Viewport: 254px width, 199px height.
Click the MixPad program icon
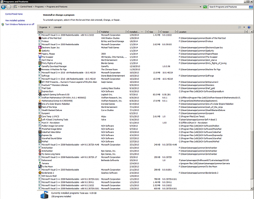[40, 141]
